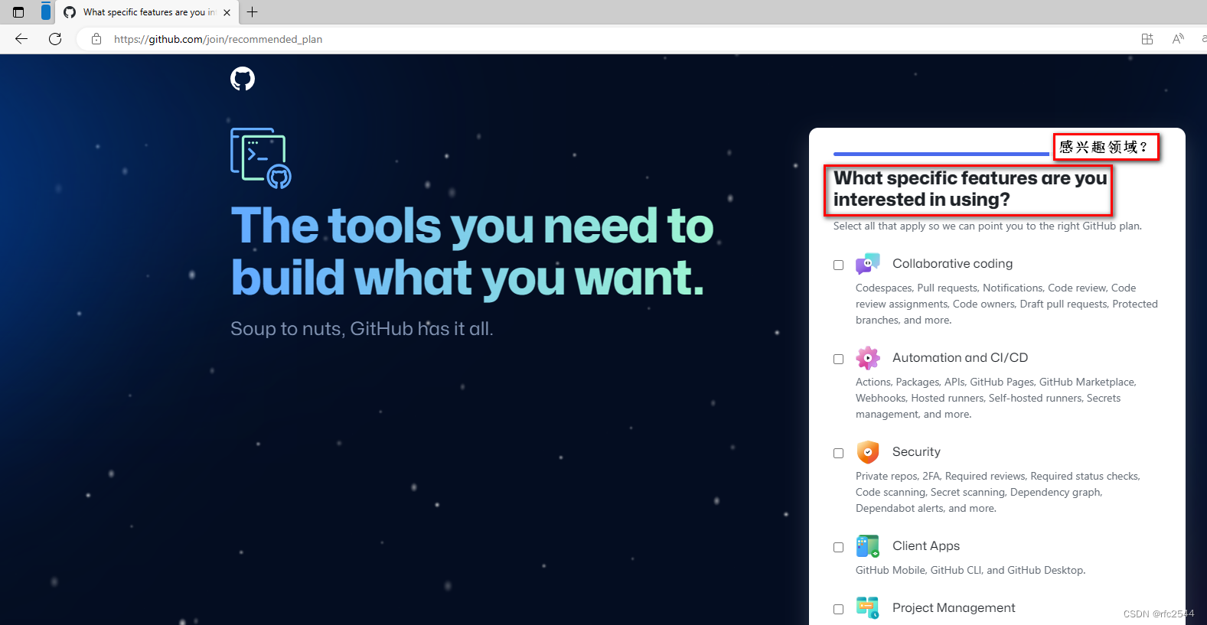Click the 'Codespaces, Pull requests' description text
This screenshot has width=1207, height=625.
1006,304
